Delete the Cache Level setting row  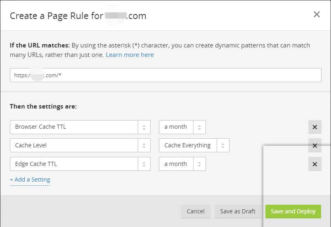(314, 146)
